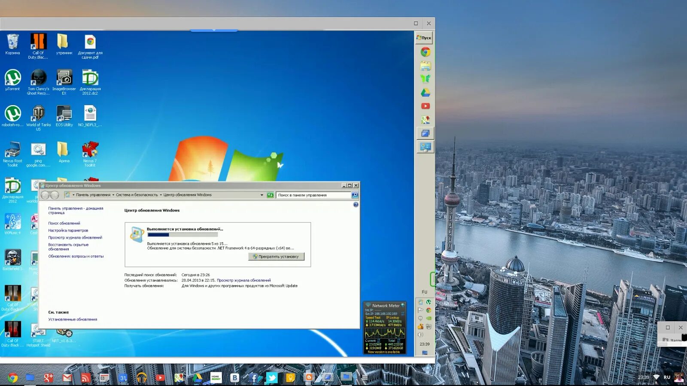Open Установленные обновления link
The width and height of the screenshot is (687, 386).
[73, 320]
